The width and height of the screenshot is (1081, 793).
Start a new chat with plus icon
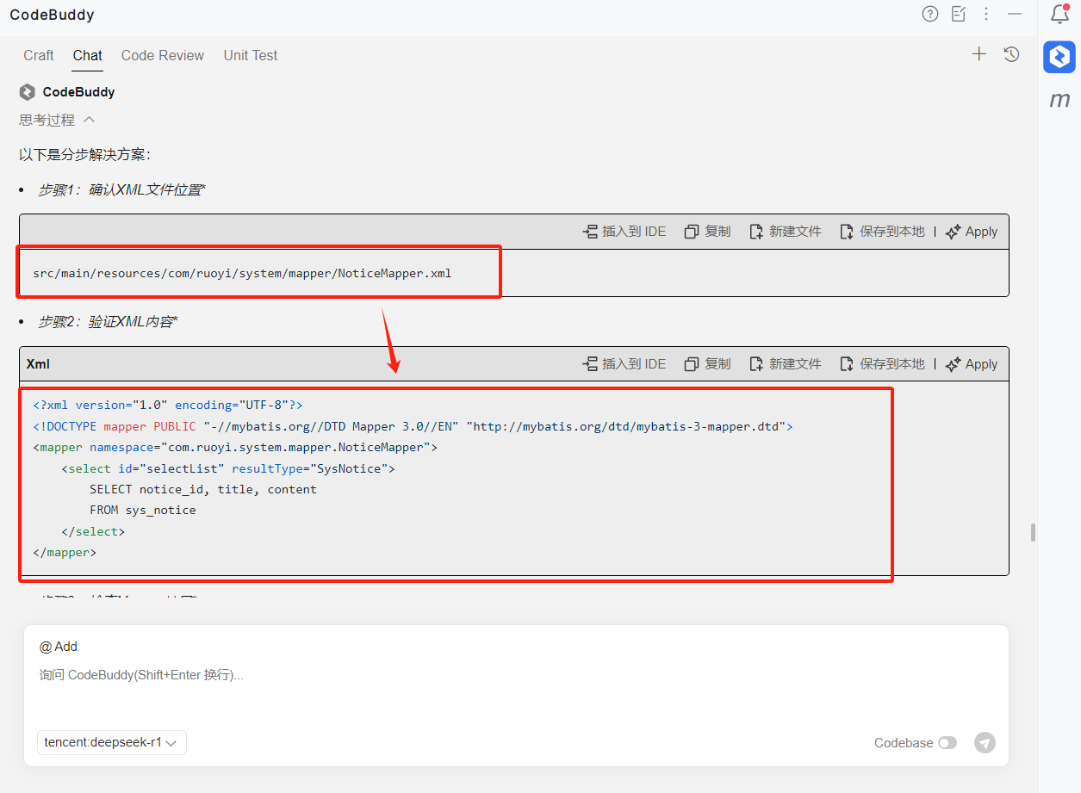pyautogui.click(x=979, y=54)
